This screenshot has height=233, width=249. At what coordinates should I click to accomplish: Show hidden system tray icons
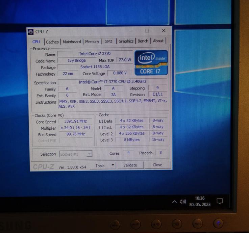(174, 202)
